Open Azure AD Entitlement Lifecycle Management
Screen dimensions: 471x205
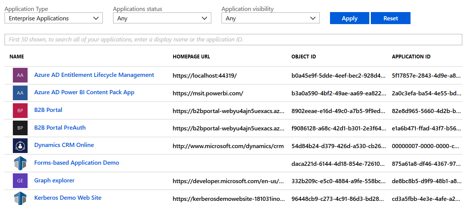pyautogui.click(x=94, y=75)
